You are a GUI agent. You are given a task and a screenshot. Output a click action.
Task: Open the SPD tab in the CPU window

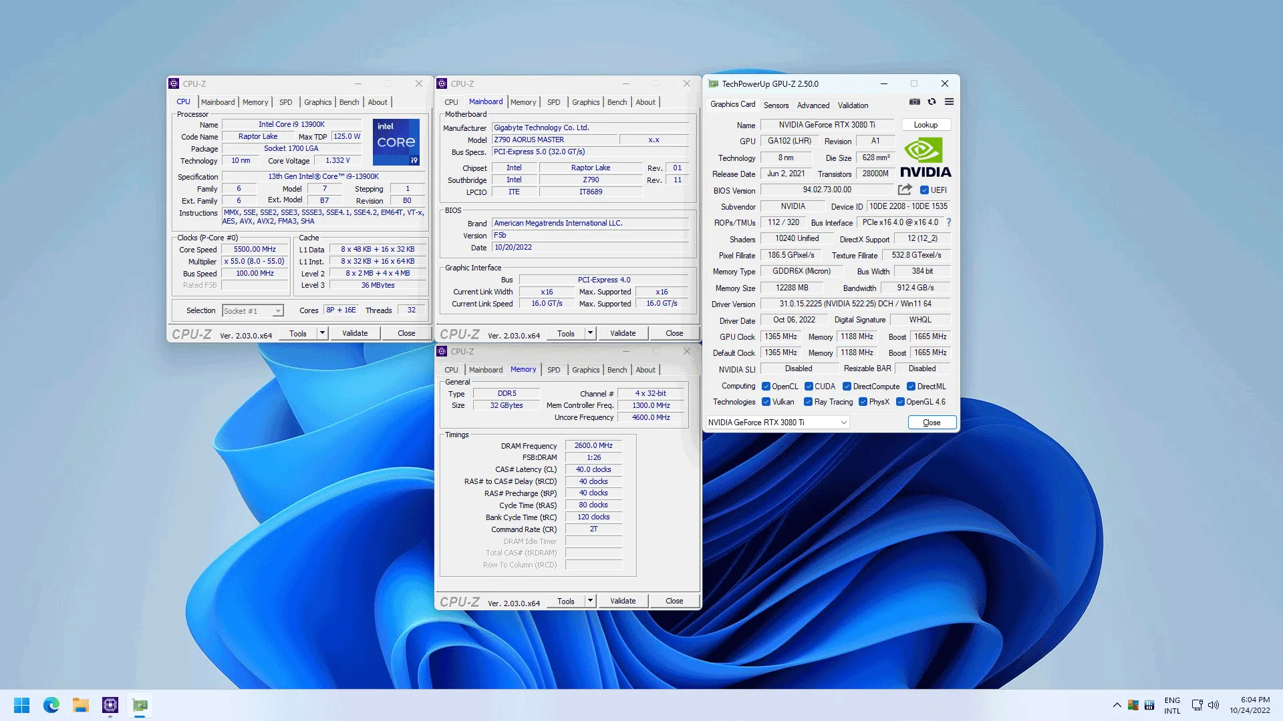pos(286,102)
